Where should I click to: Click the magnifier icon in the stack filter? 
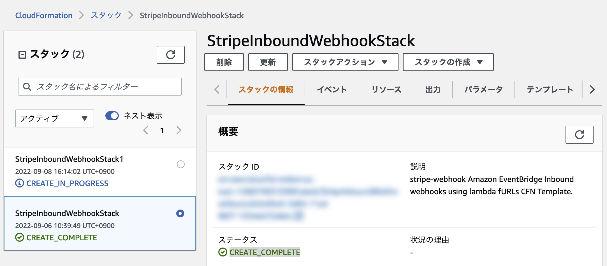click(x=27, y=87)
